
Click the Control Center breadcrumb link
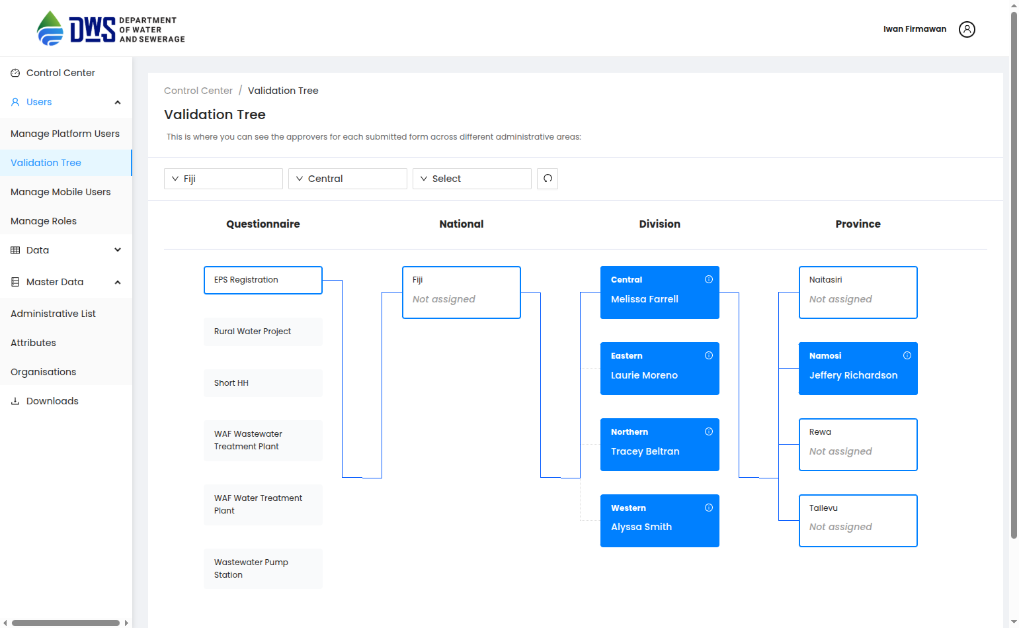[198, 91]
